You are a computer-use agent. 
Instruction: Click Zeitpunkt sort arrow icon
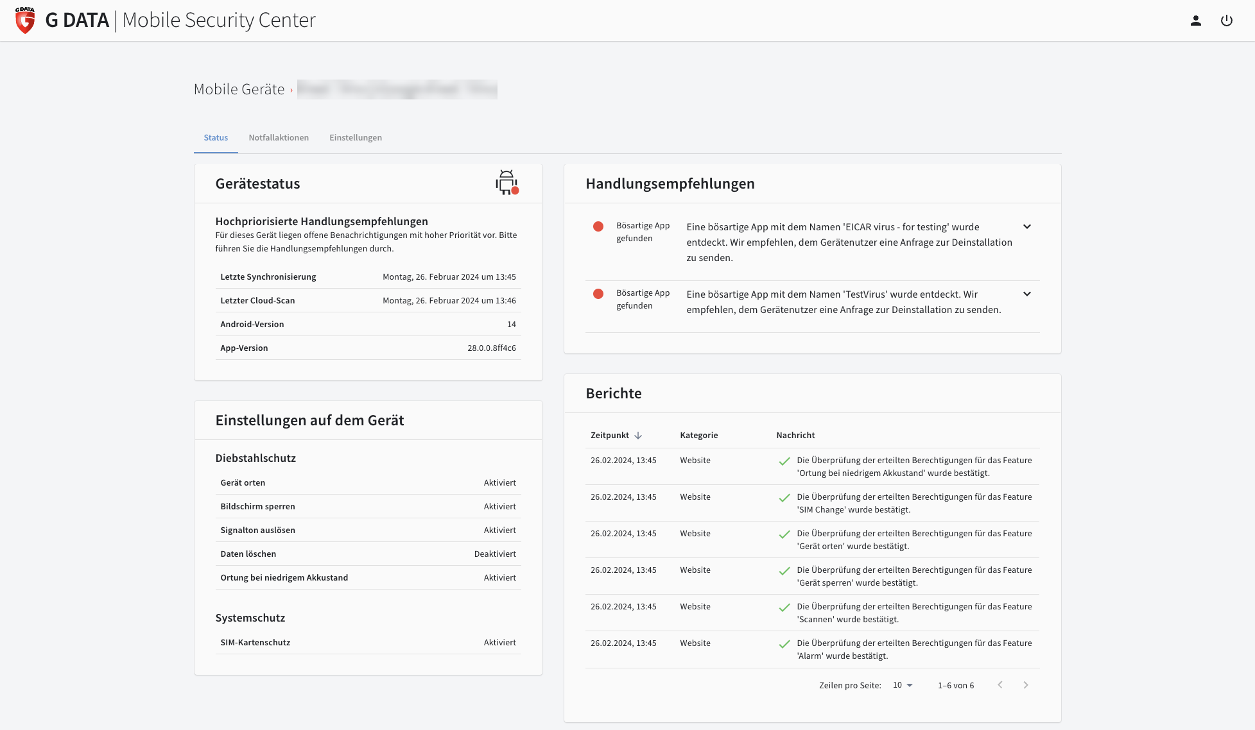638,436
